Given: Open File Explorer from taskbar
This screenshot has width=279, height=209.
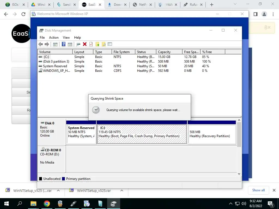Looking at the screenshot, I should coord(33,204).
